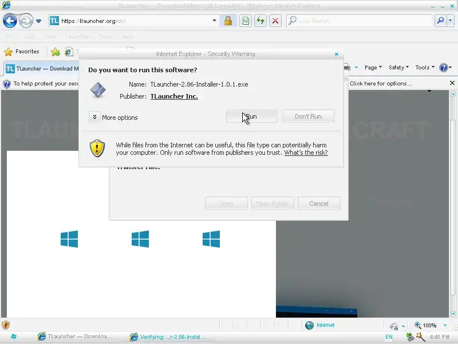Select the TLauncher — Download browser tab
This screenshot has height=344, width=458.
[x=42, y=69]
